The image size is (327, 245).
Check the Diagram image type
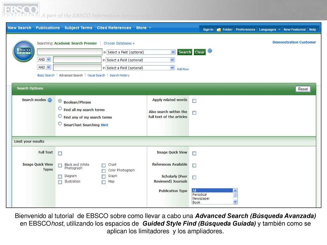coord(60,177)
